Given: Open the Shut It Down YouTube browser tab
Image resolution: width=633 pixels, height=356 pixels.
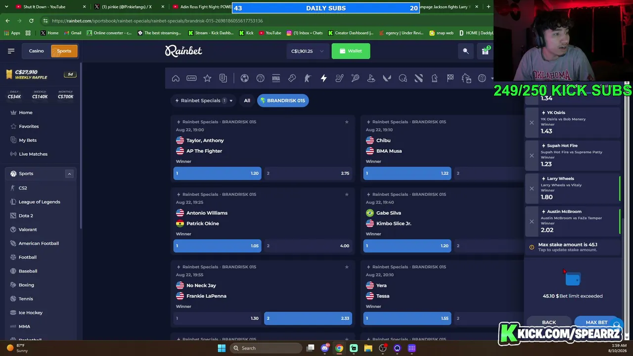Looking at the screenshot, I should 50,7.
